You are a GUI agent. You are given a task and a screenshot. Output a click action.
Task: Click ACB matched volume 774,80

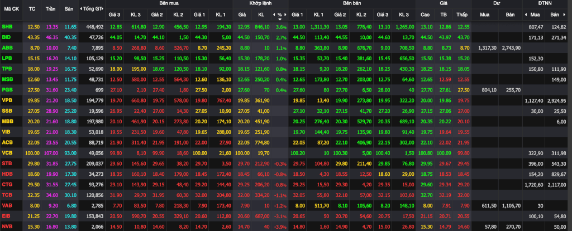(x=263, y=142)
